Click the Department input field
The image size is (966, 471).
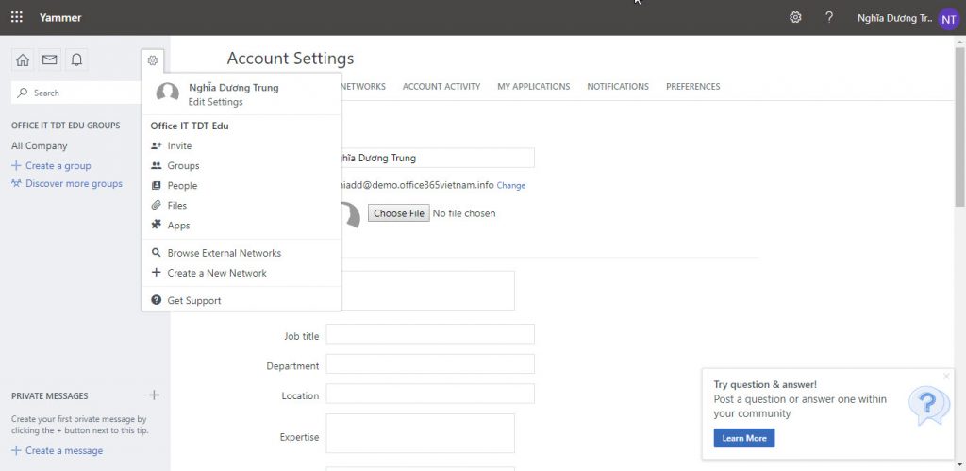tap(430, 363)
